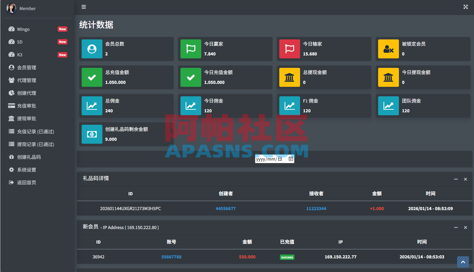Click the 今日充值金额 checkmark icon
The height and width of the screenshot is (272, 474).
(x=191, y=77)
